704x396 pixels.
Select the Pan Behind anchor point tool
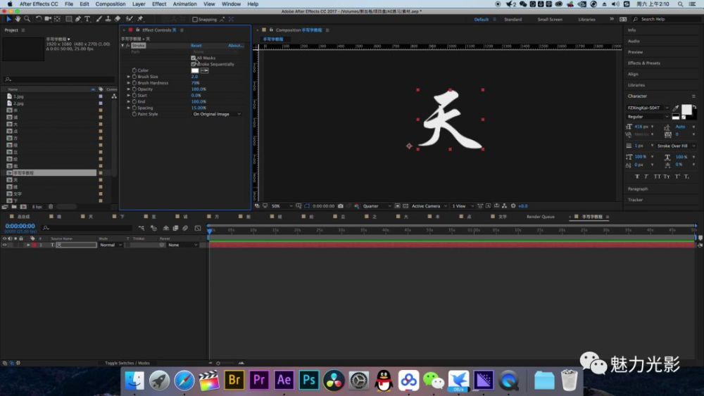coord(58,19)
